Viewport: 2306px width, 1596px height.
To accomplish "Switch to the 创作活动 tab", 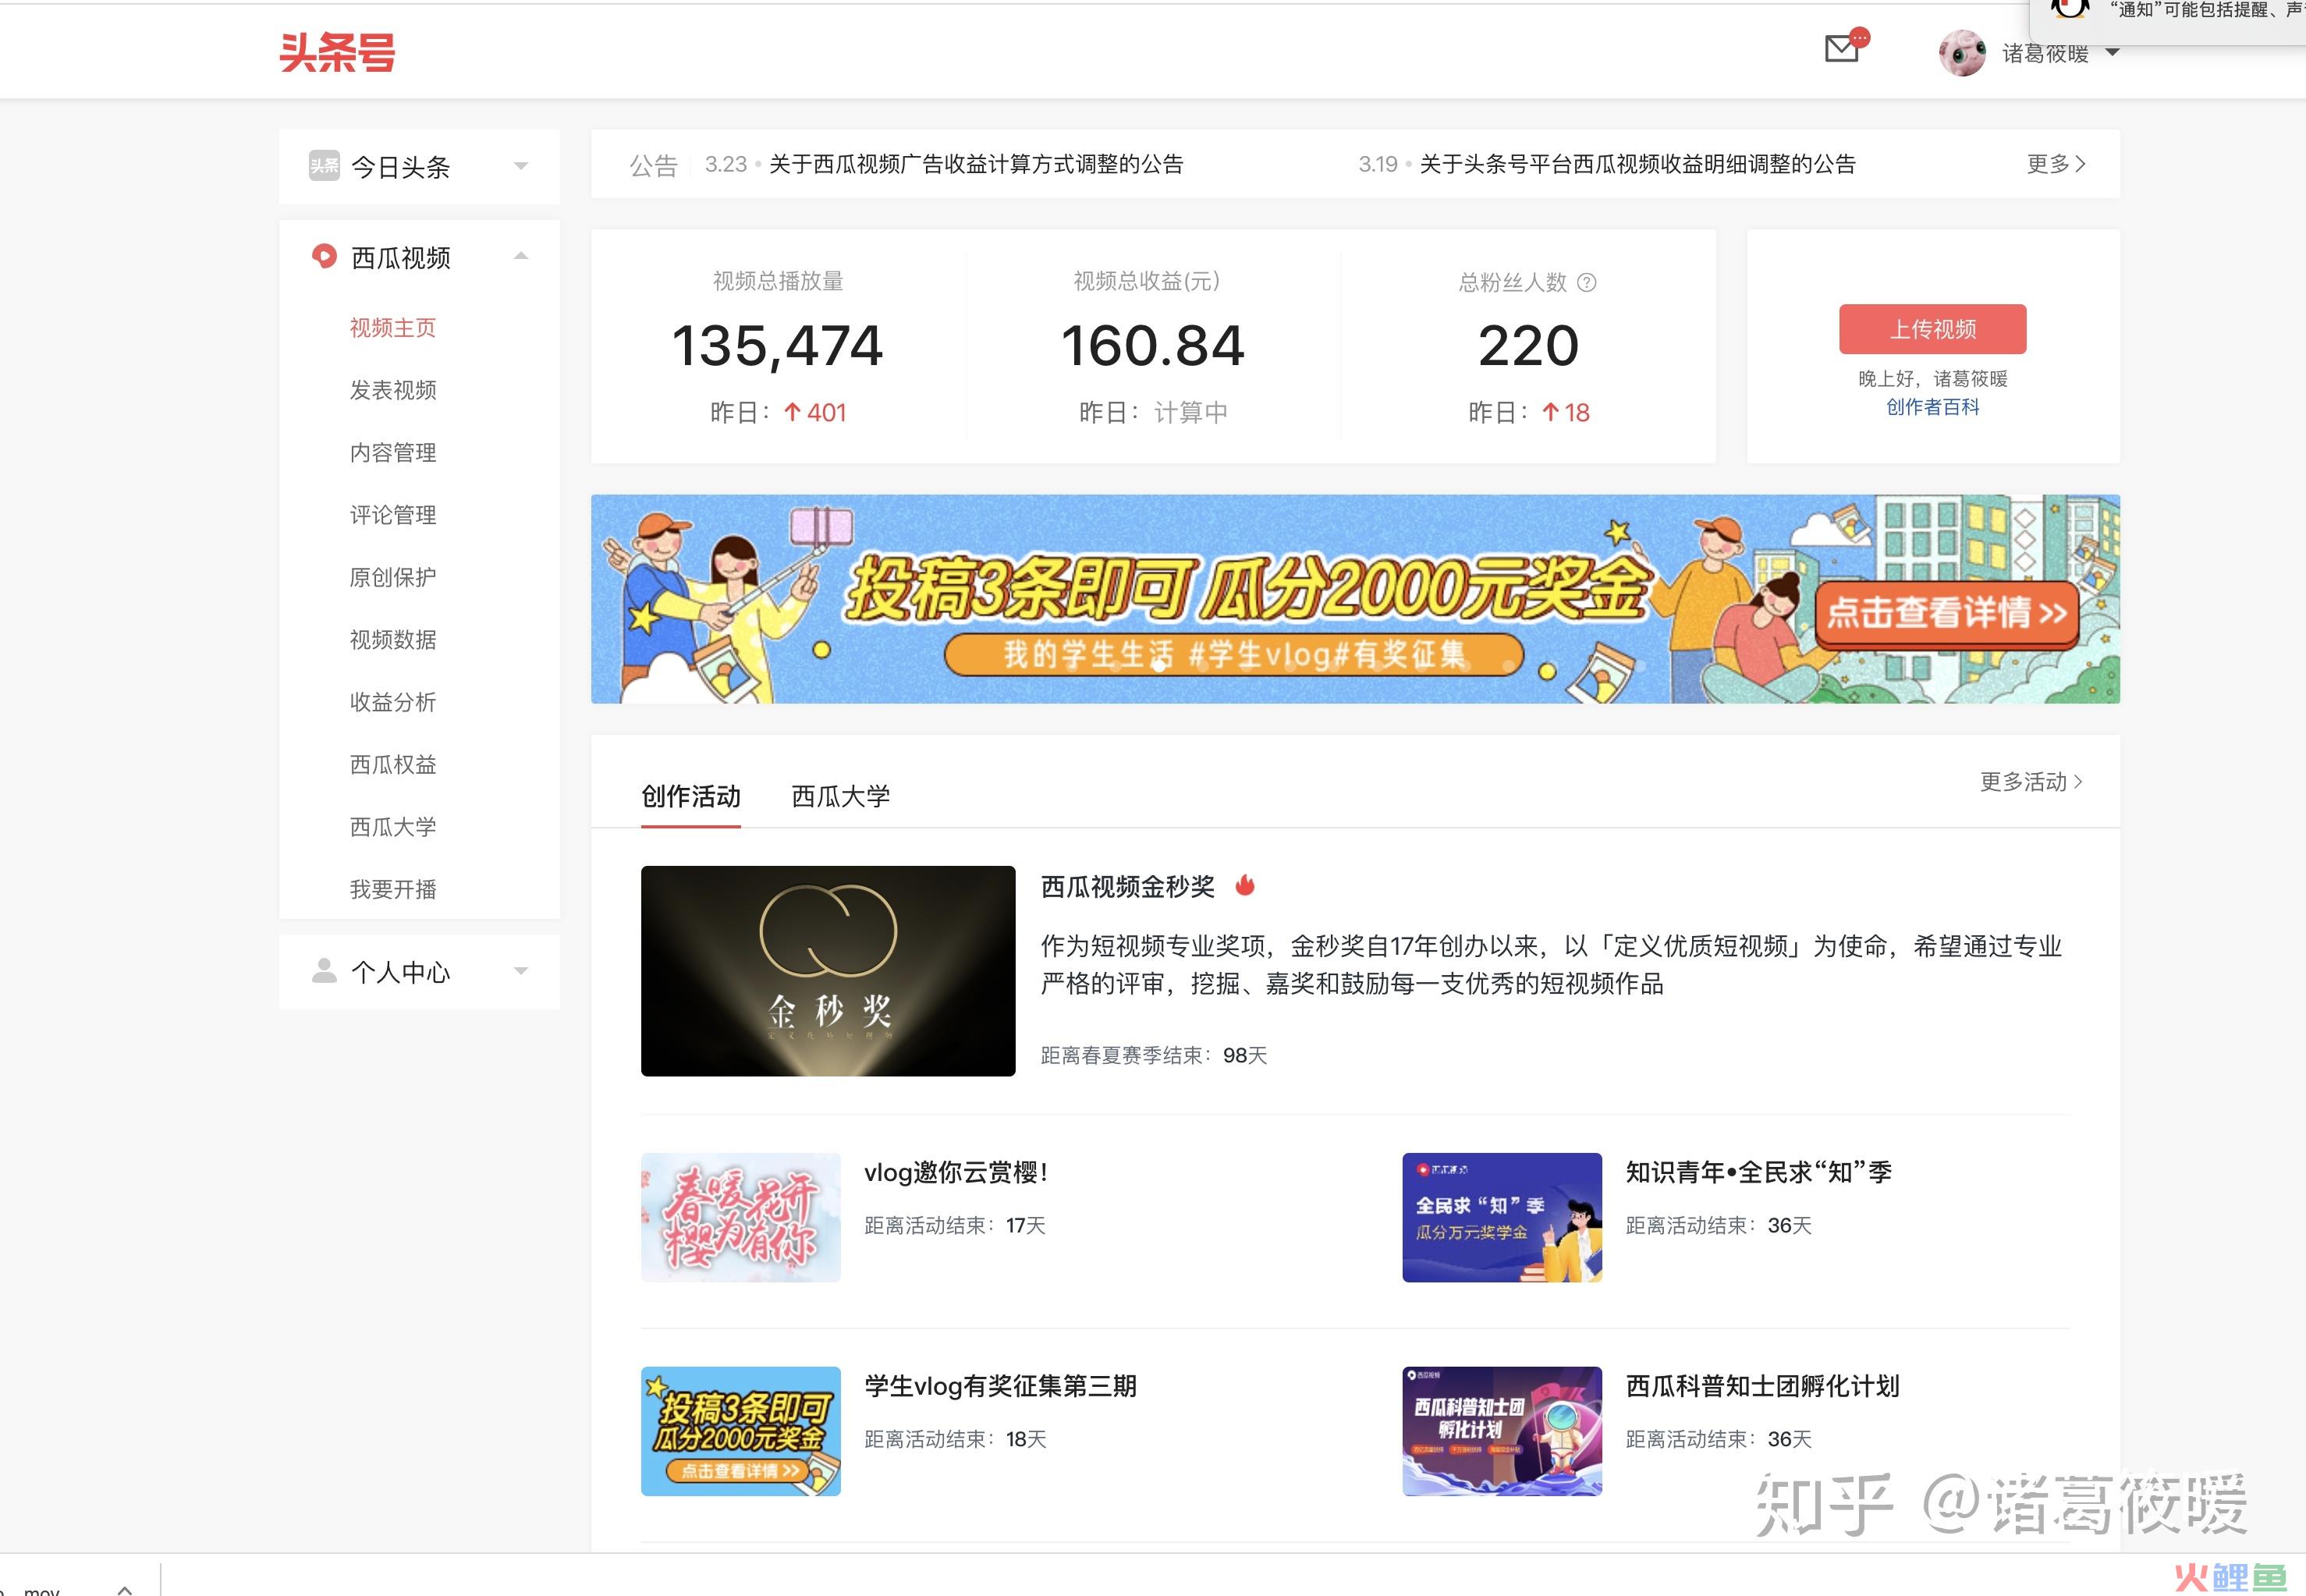I will click(691, 797).
